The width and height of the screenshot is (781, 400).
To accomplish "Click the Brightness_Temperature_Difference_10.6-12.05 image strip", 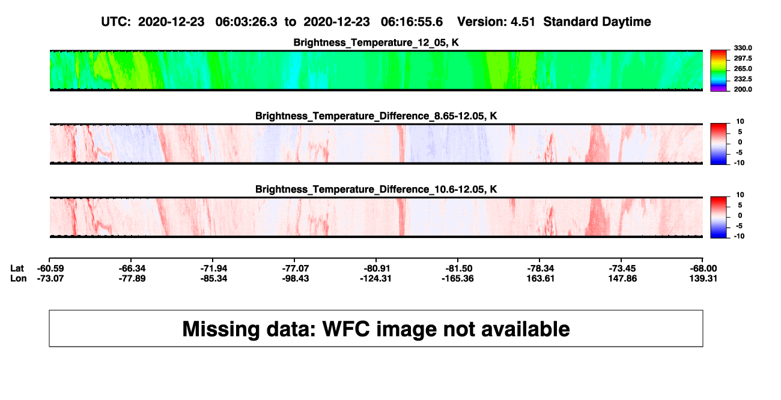I will [376, 217].
